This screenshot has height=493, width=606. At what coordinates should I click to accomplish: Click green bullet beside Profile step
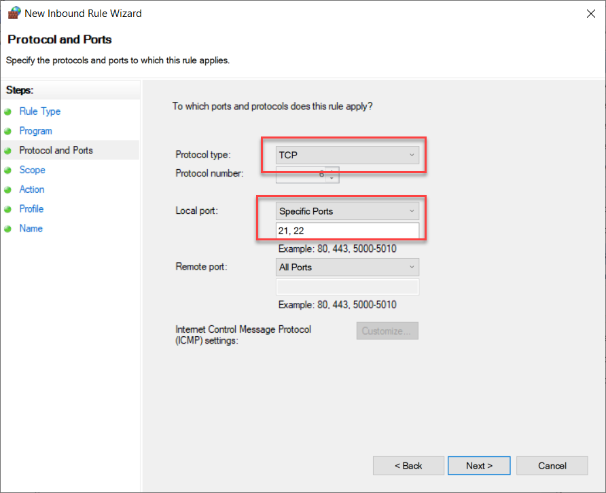point(8,210)
